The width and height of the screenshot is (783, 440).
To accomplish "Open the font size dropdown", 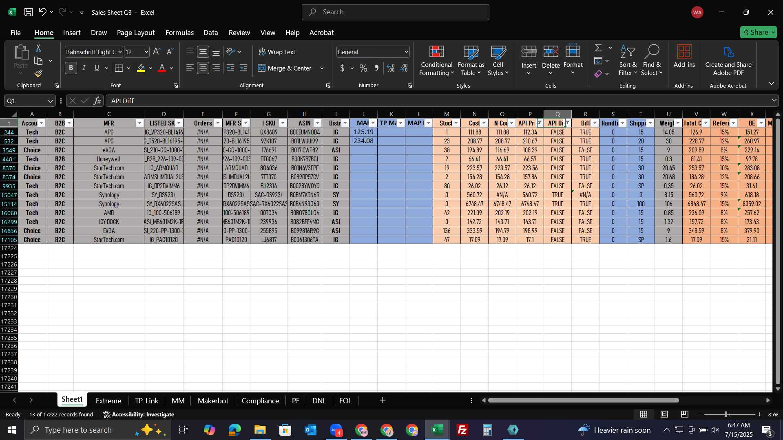I will (x=146, y=52).
